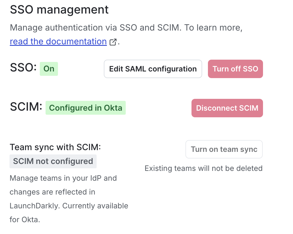This screenshot has width=293, height=234.
Task: Click the 'On' status badge next to SSO
Action: click(x=49, y=69)
